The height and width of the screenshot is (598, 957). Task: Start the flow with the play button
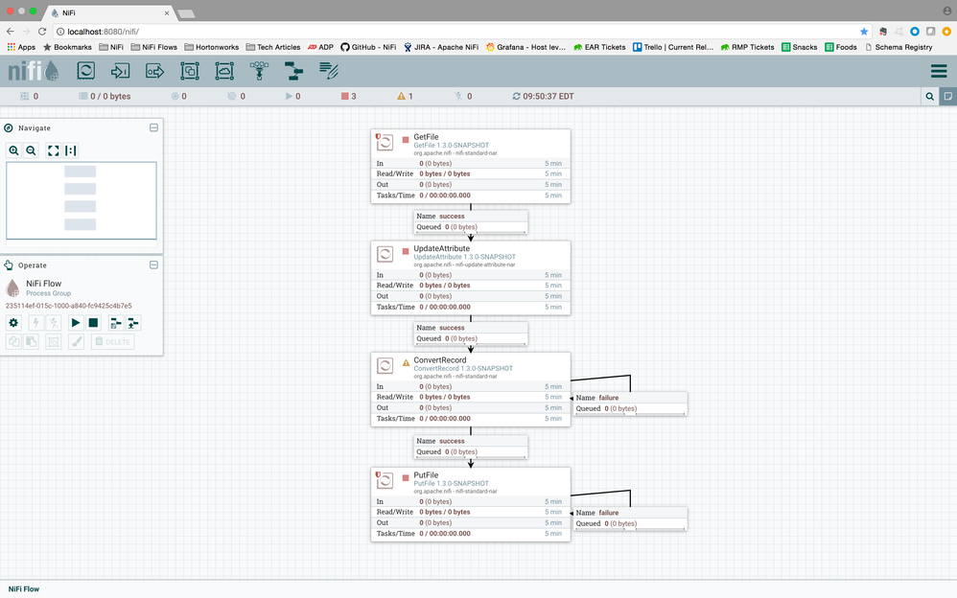[76, 323]
